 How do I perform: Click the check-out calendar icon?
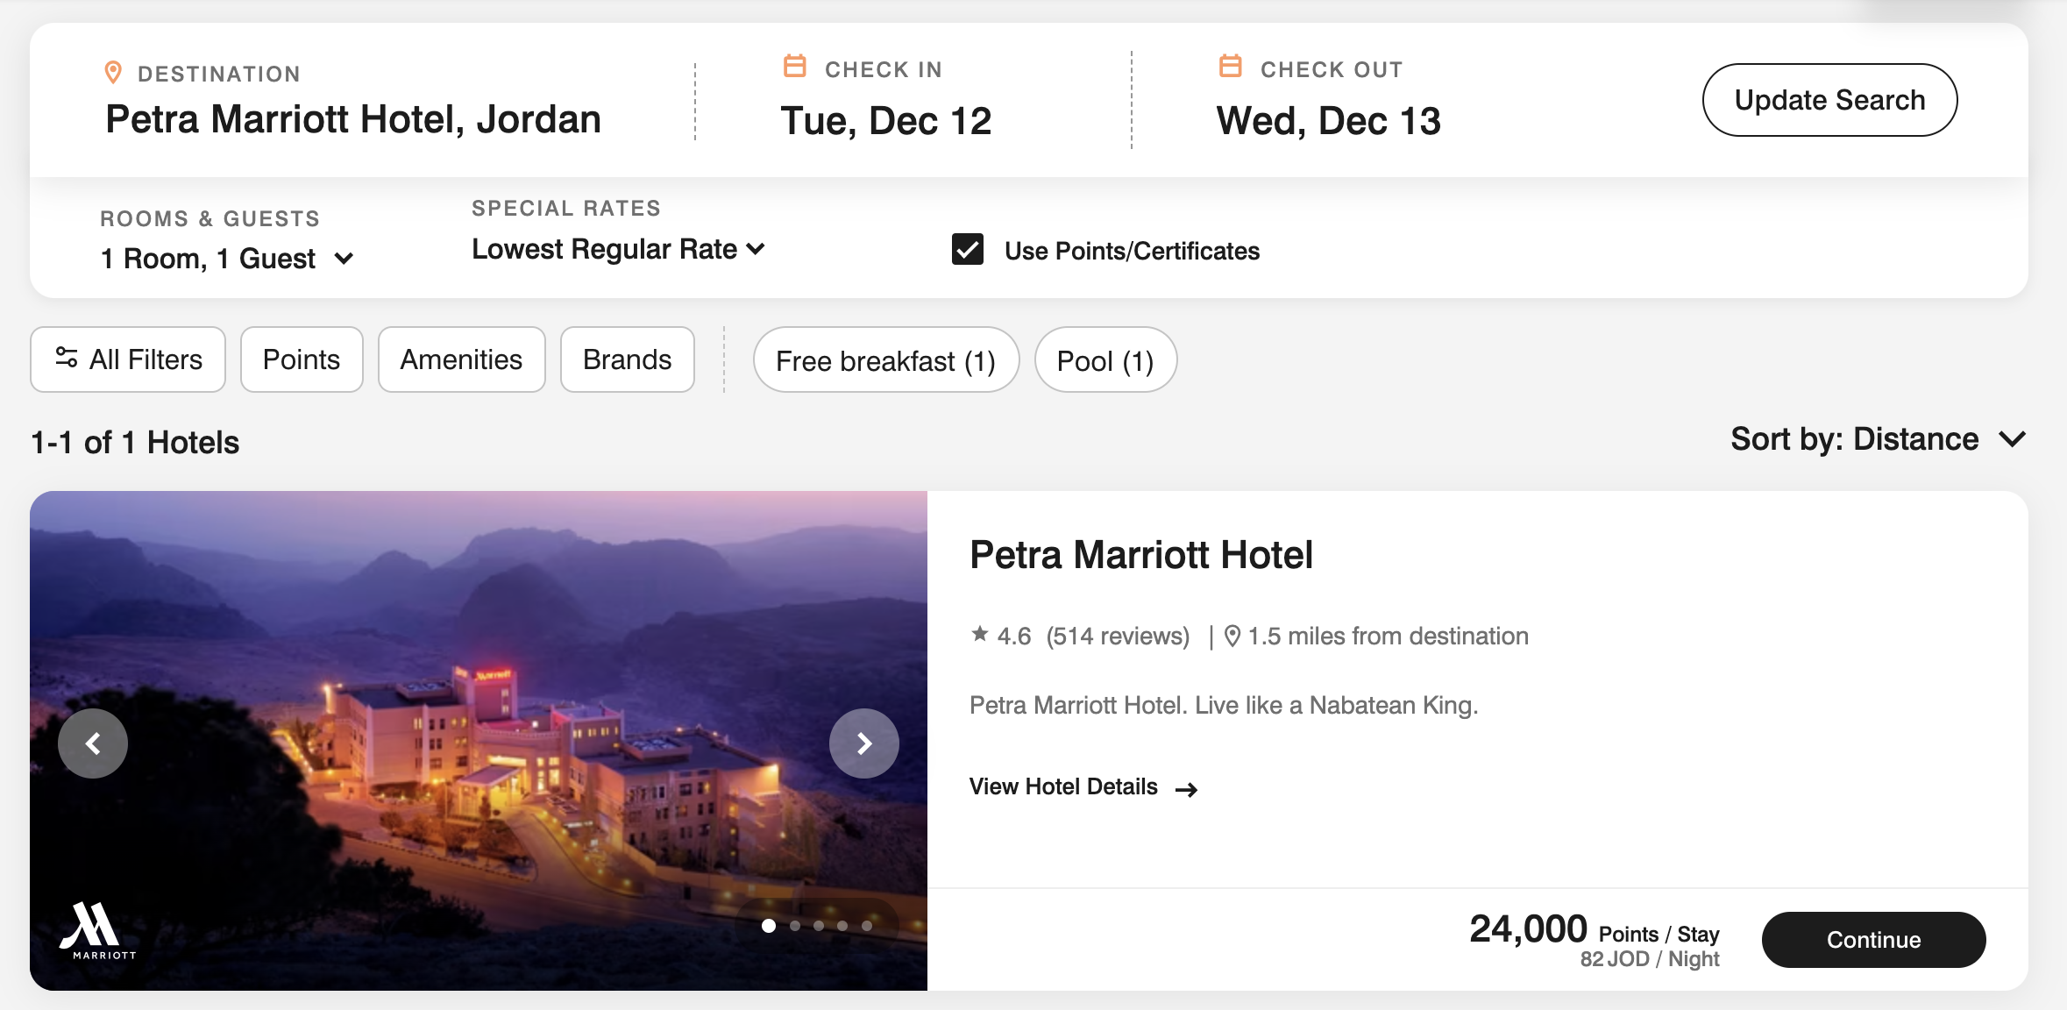(1231, 66)
